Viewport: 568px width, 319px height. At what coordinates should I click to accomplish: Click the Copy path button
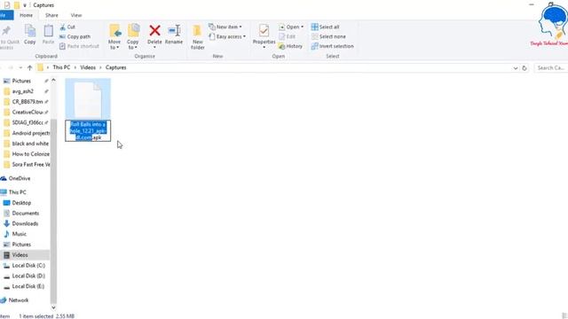tap(75, 36)
